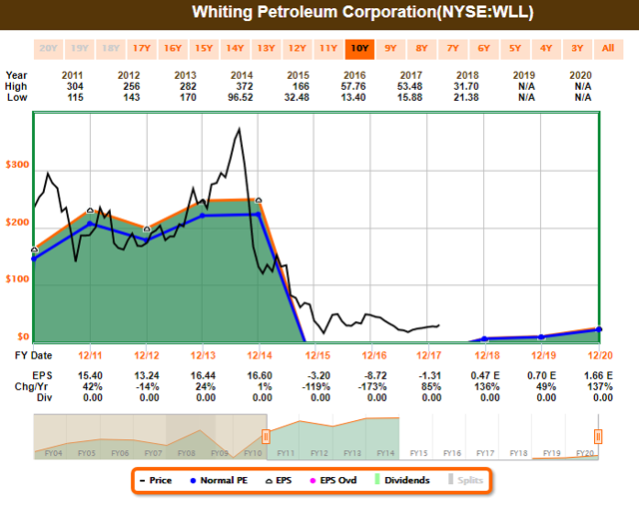Toggle the Splits legend item
The width and height of the screenshot is (639, 510).
point(466,481)
